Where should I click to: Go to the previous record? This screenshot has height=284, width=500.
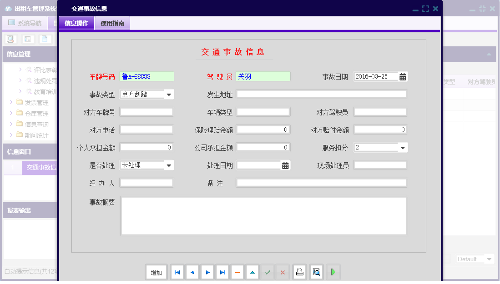(x=192, y=272)
